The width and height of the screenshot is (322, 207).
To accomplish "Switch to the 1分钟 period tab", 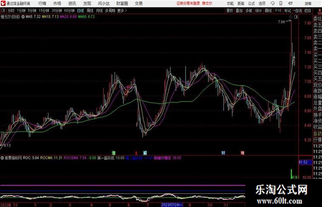I will tap(21, 11).
